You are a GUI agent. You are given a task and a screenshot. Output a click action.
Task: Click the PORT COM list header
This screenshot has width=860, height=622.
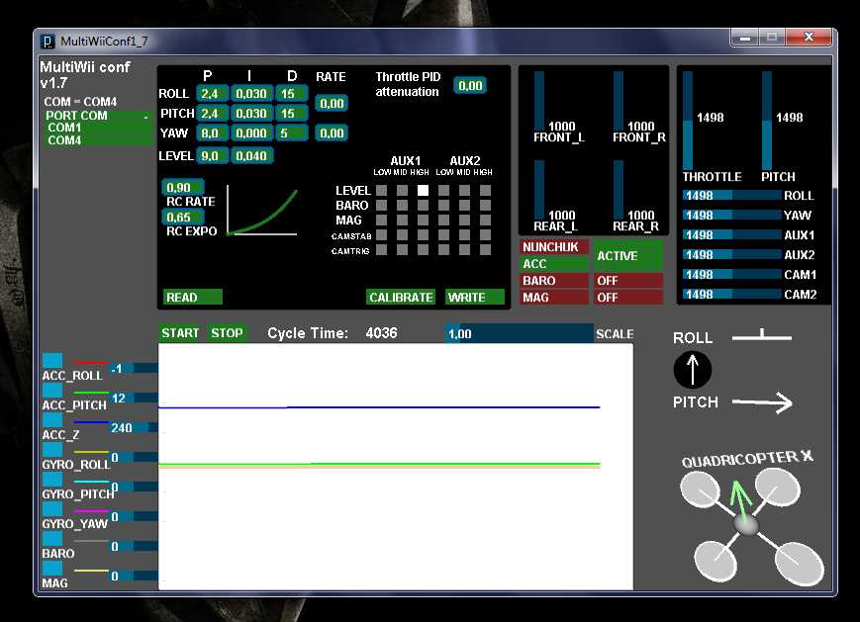point(98,116)
